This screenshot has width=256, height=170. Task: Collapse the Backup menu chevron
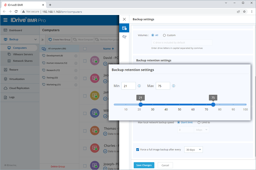click(36, 39)
